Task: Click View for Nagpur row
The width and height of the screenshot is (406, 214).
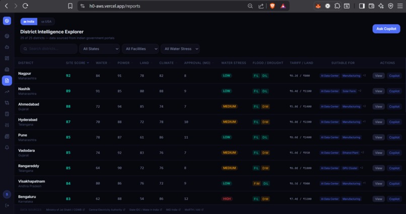Action: point(379,76)
